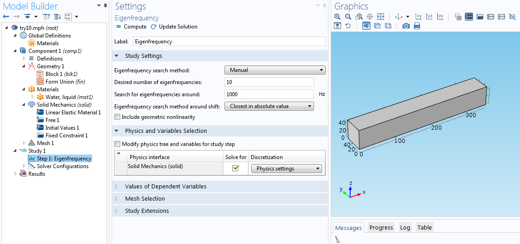This screenshot has width=520, height=244.
Task: Click the Zoom Extents icon
Action: pos(380,17)
